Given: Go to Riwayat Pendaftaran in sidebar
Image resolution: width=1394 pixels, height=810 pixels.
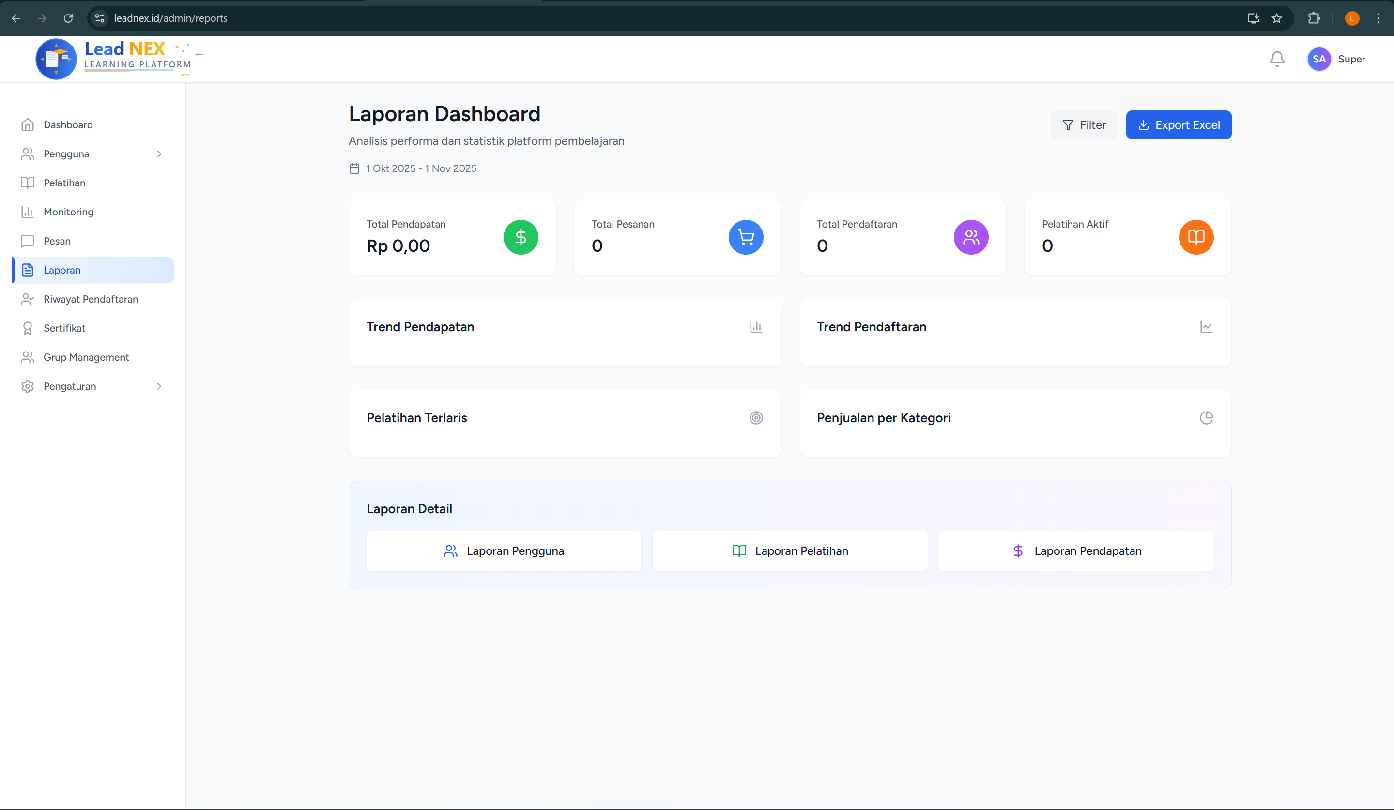Looking at the screenshot, I should pyautogui.click(x=91, y=299).
